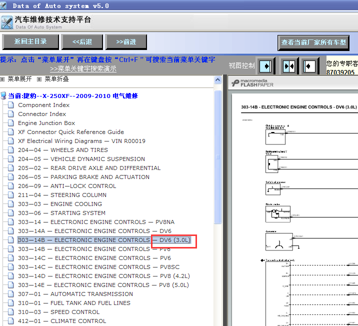The image size is (358, 326).
Task: Click page icon beside Component Index
Action: click(10, 105)
